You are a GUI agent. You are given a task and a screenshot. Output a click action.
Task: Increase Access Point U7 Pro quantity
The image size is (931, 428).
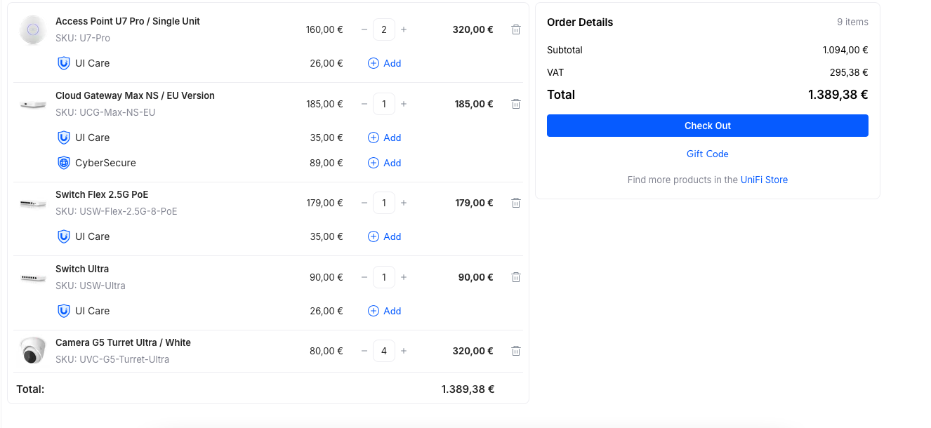point(404,29)
